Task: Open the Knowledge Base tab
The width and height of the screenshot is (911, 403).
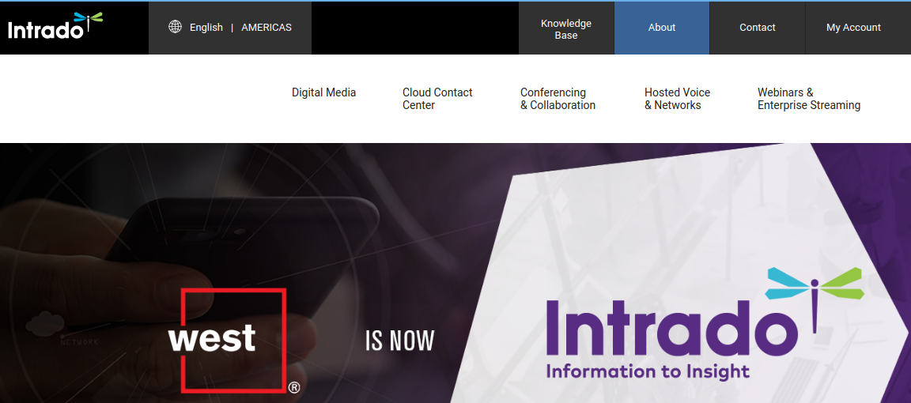Action: (x=566, y=28)
